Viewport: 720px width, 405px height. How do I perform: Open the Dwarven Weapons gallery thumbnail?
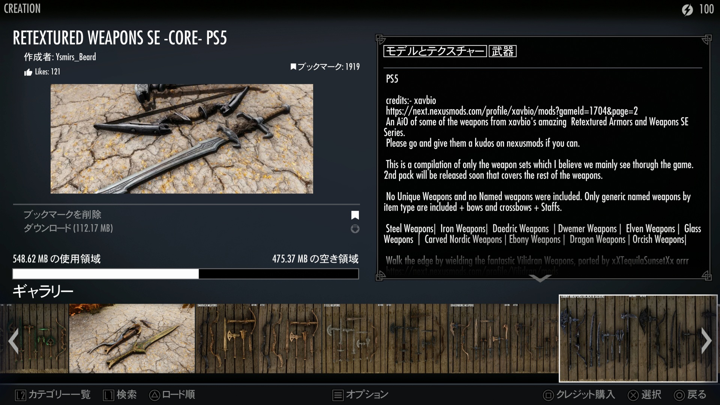coord(259,338)
